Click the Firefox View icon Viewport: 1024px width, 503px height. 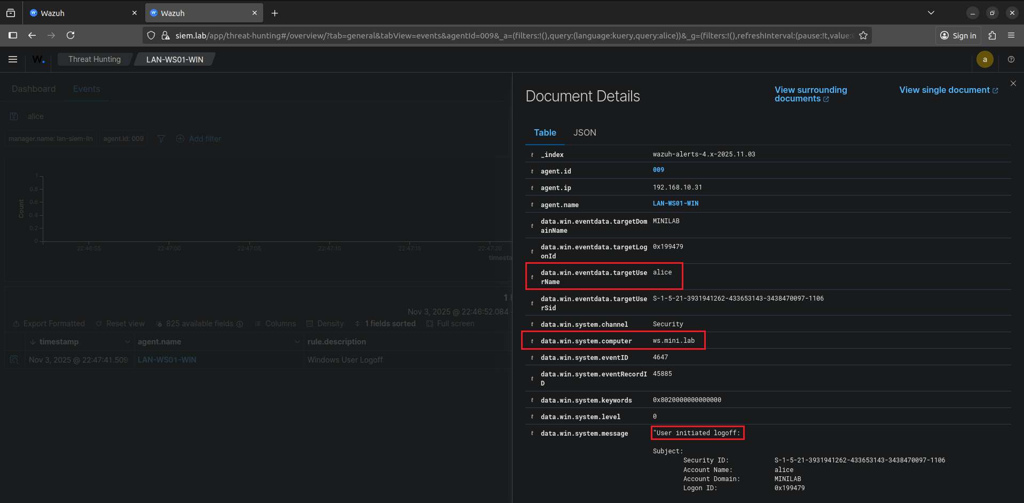11,13
